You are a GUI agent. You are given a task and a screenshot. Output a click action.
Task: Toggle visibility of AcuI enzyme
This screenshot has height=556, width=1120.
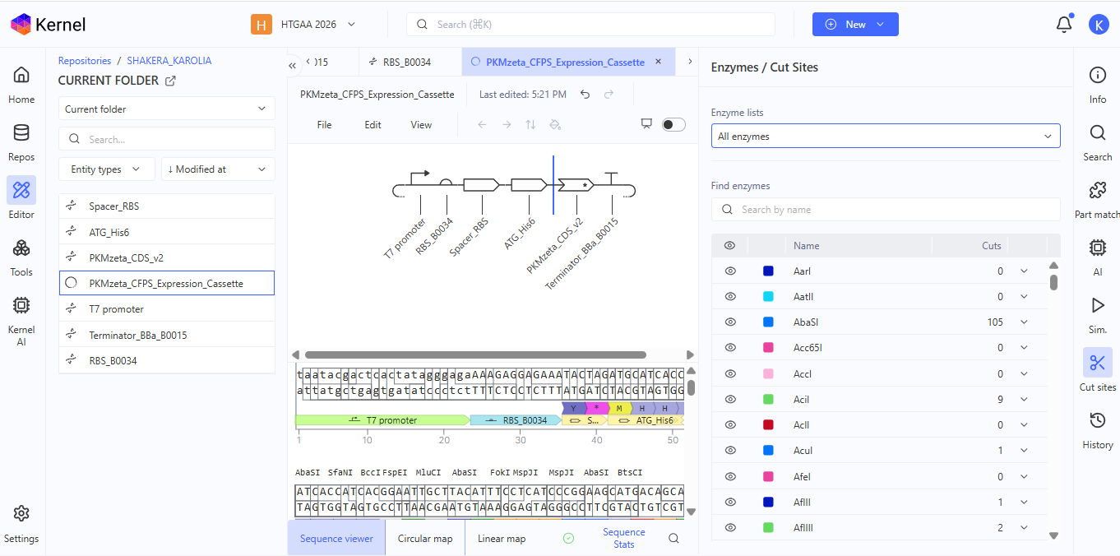[730, 450]
